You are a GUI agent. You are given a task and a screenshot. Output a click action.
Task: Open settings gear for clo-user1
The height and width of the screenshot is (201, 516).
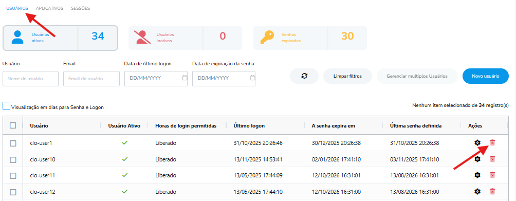point(477,142)
